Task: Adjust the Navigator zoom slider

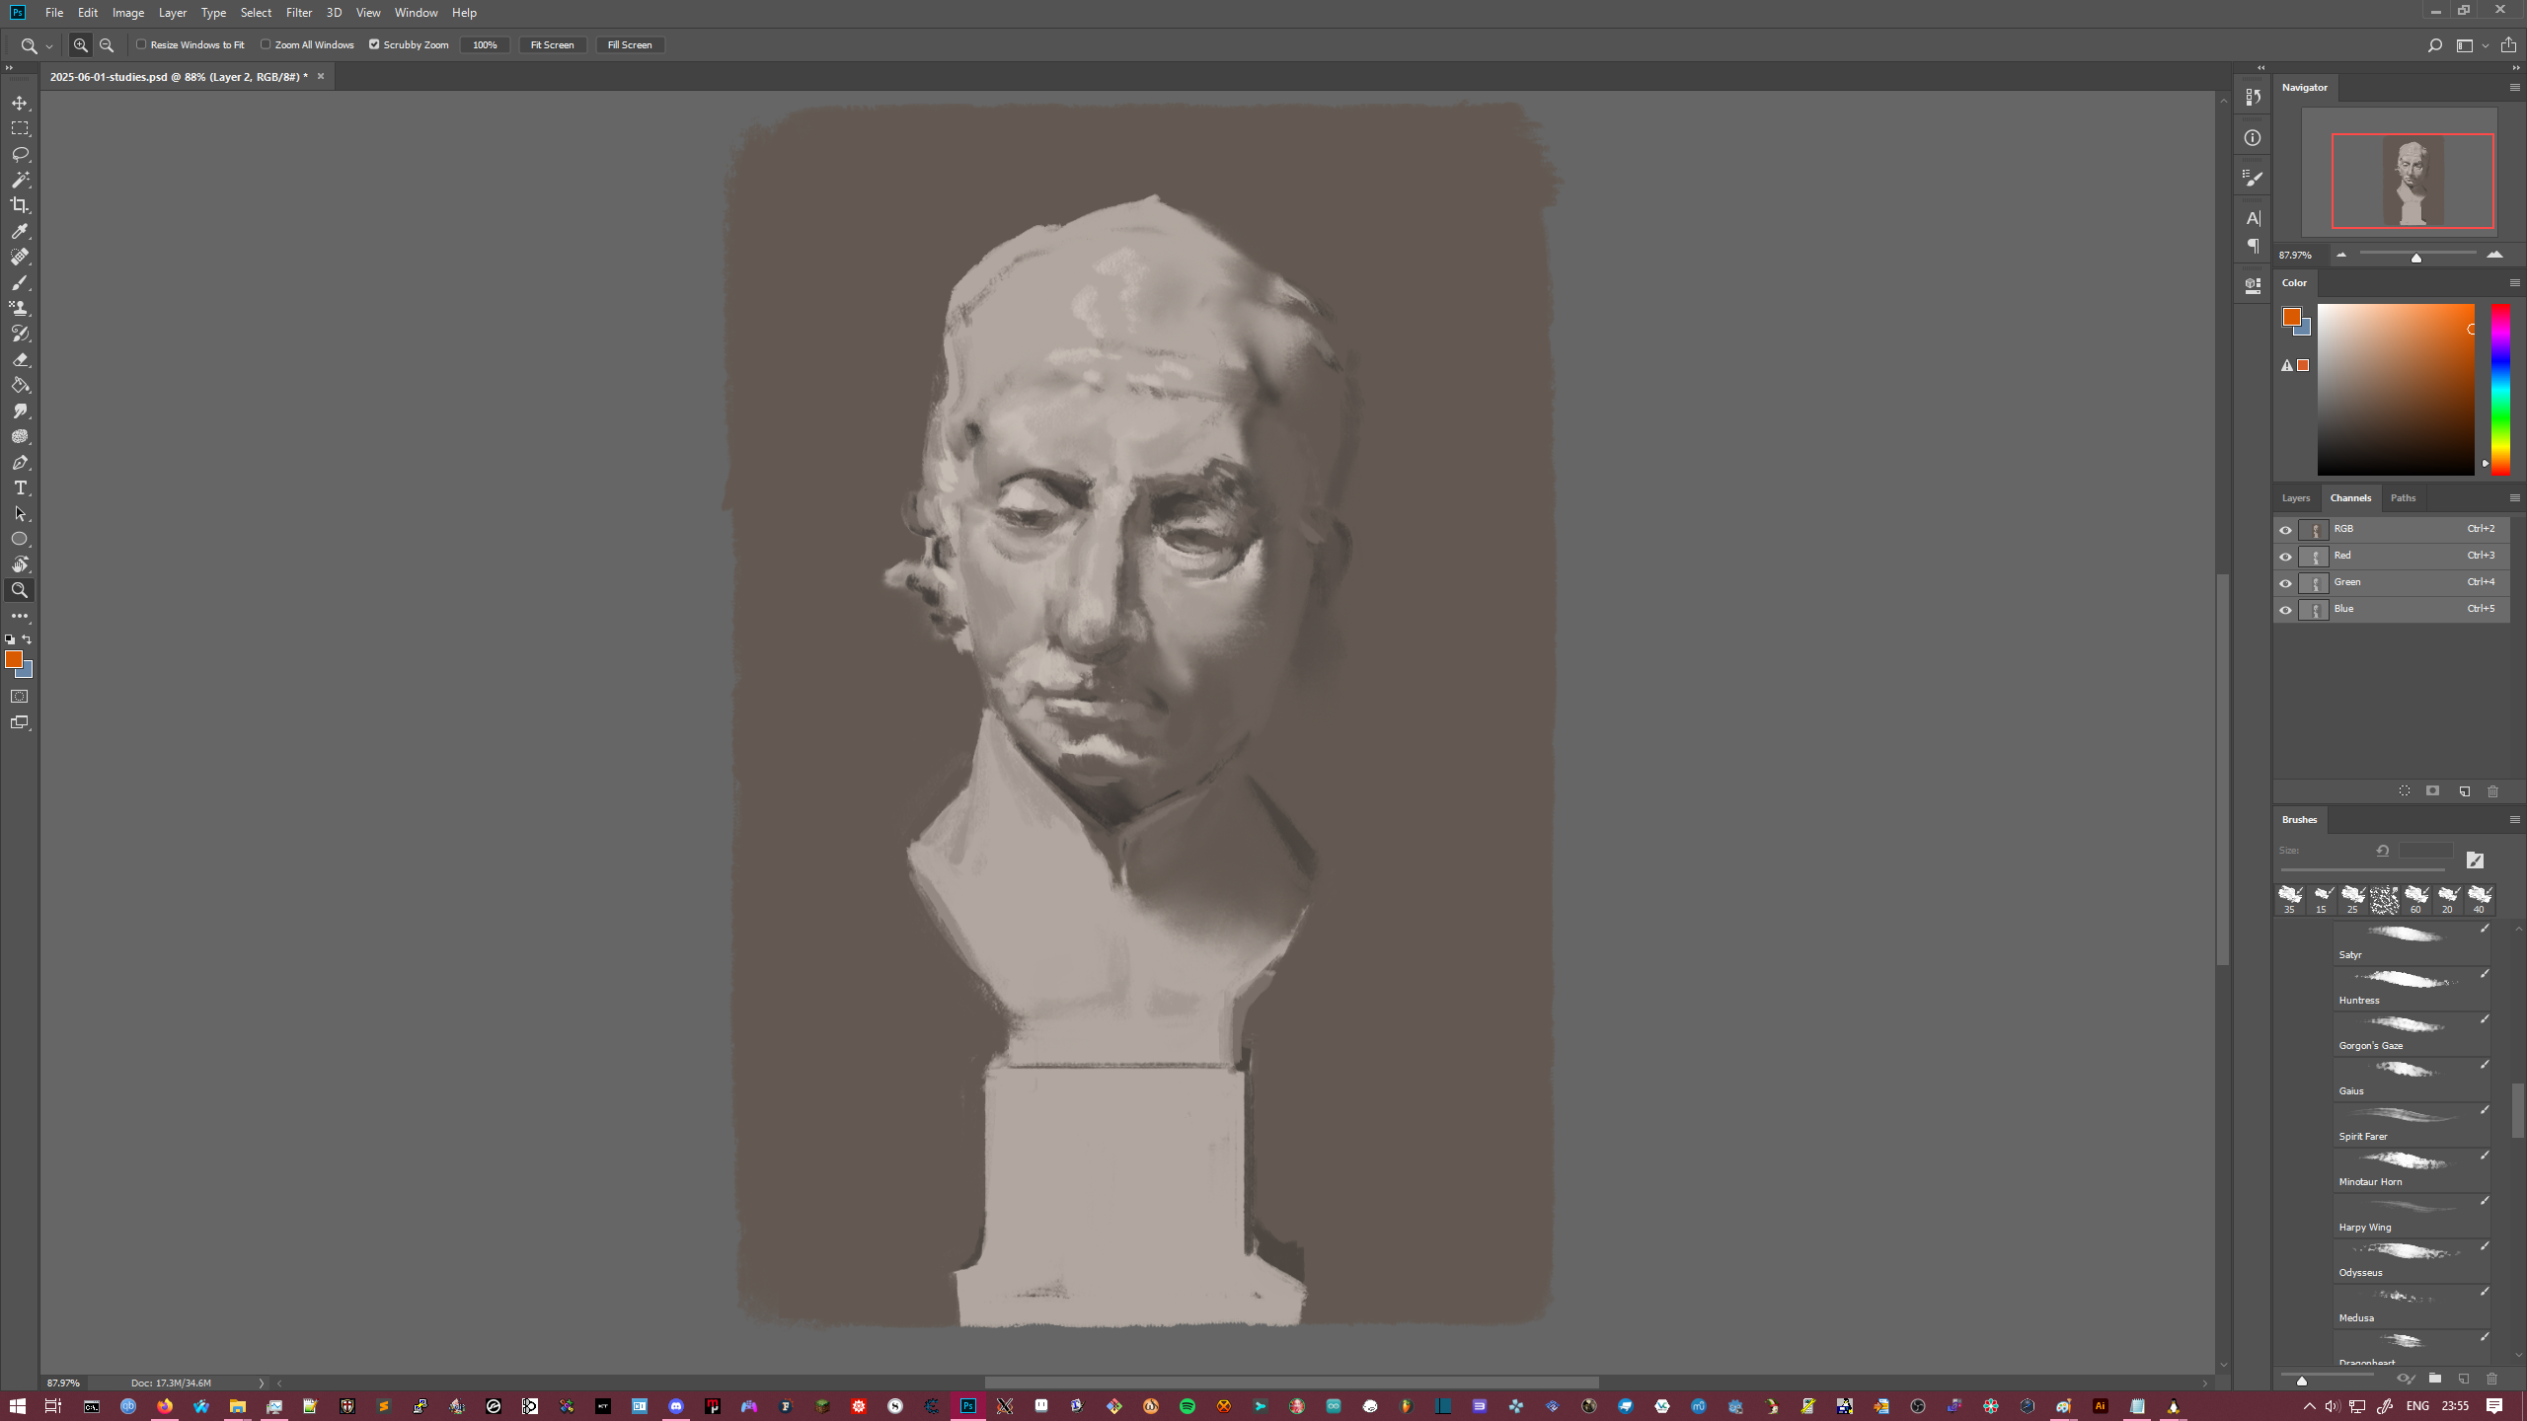Action: pyautogui.click(x=2416, y=257)
